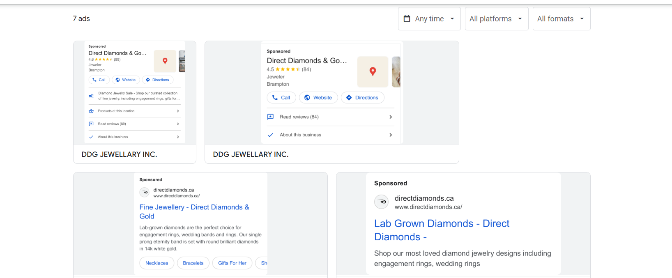Viewport: 672px width, 278px height.
Task: Click Direct Diamonds title in the 89-review ad
Action: click(117, 53)
